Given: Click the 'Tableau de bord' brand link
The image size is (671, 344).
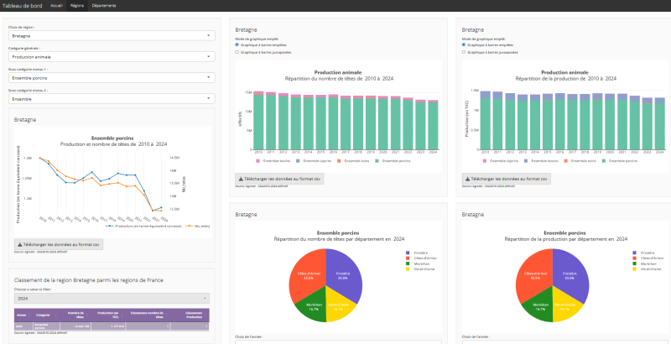Looking at the screenshot, I should pos(21,5).
